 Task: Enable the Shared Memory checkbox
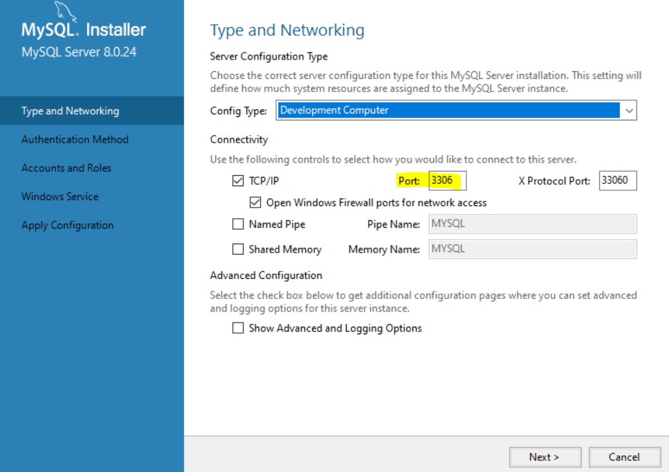click(x=238, y=249)
